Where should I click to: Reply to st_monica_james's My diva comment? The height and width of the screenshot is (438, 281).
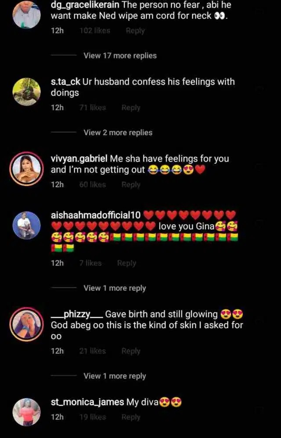coord(131,417)
